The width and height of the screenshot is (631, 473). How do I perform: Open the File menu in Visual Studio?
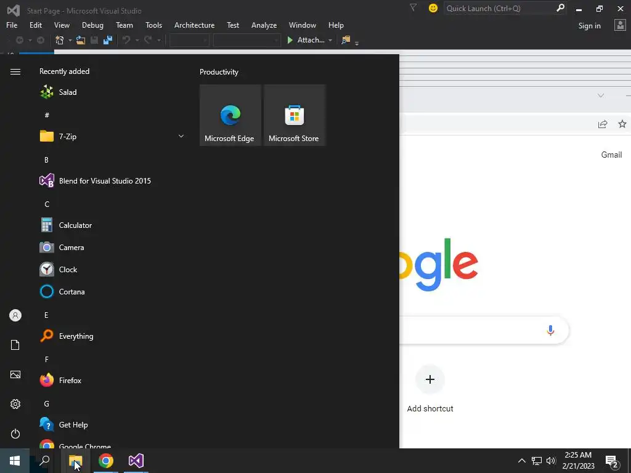[12, 25]
